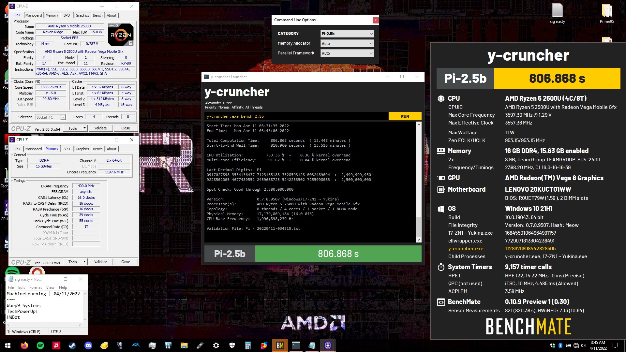626x352 pixels.
Task: Open Spotify from the taskbar
Action: pos(40,345)
